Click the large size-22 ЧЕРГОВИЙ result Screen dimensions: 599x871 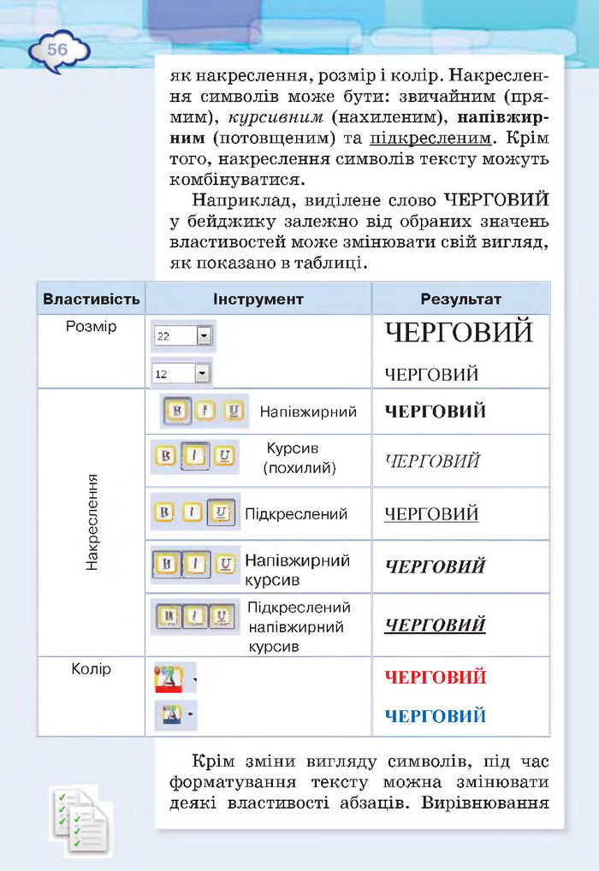pyautogui.click(x=459, y=332)
